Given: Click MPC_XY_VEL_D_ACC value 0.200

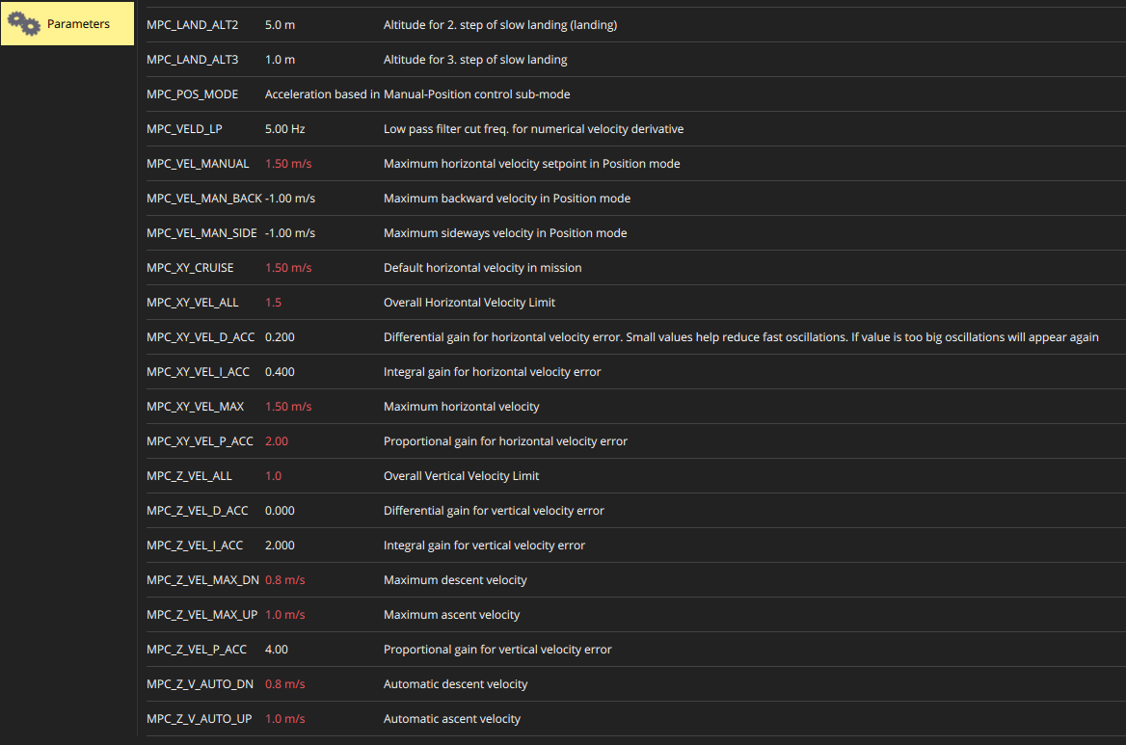Looking at the screenshot, I should (x=280, y=337).
